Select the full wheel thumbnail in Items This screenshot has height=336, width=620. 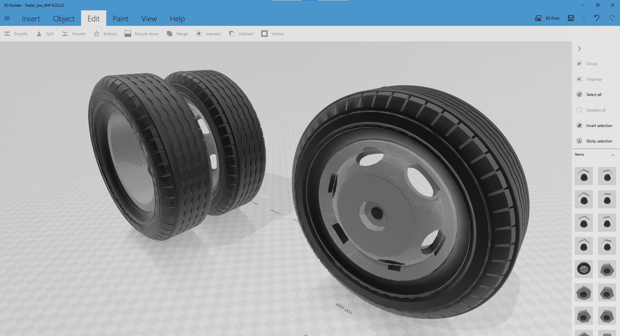click(x=584, y=269)
